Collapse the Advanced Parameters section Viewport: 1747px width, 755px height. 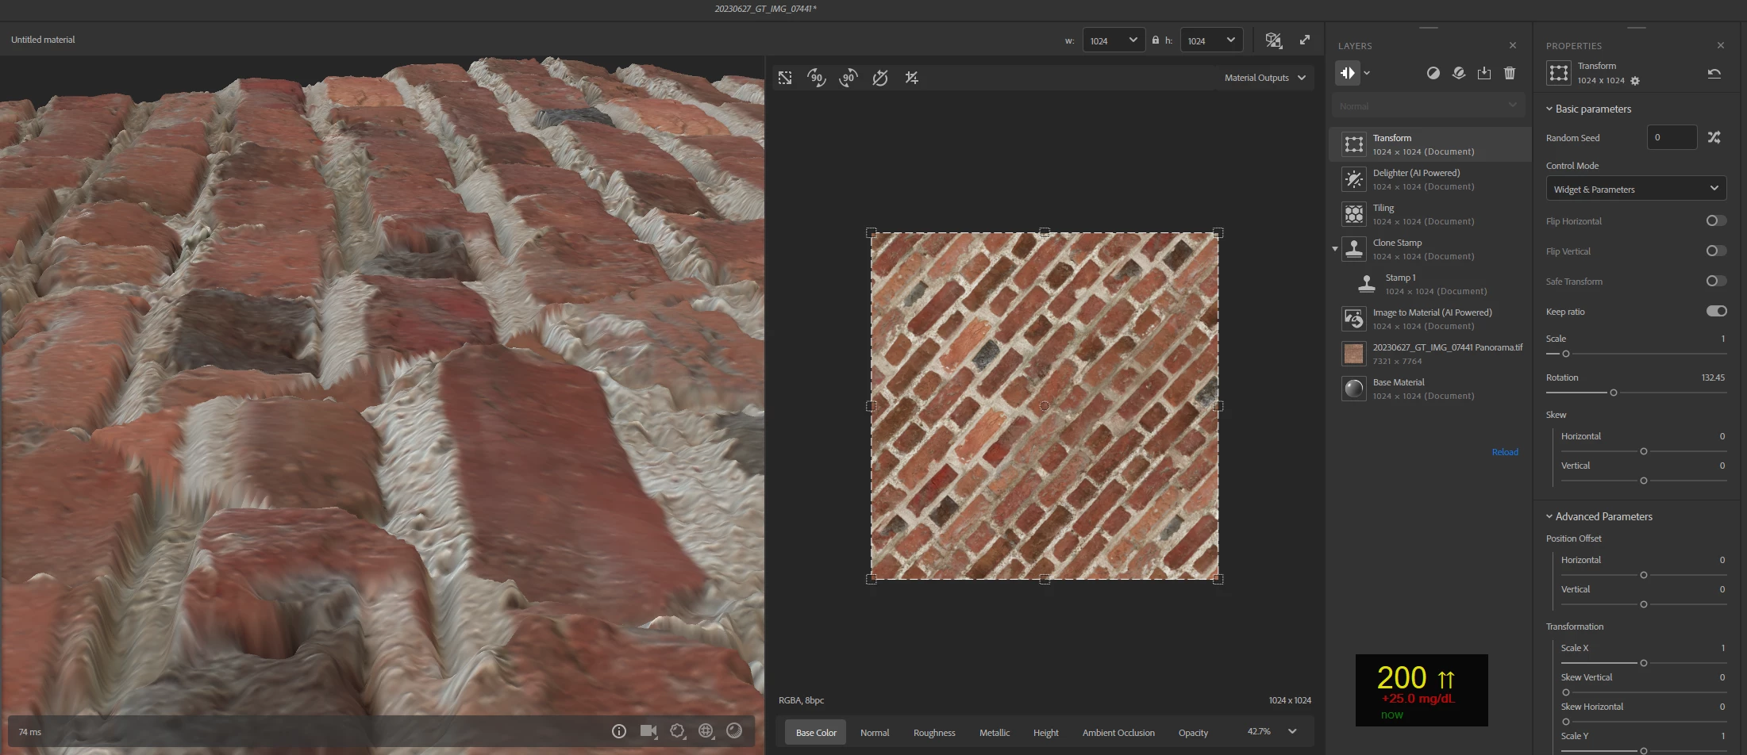[1599, 516]
